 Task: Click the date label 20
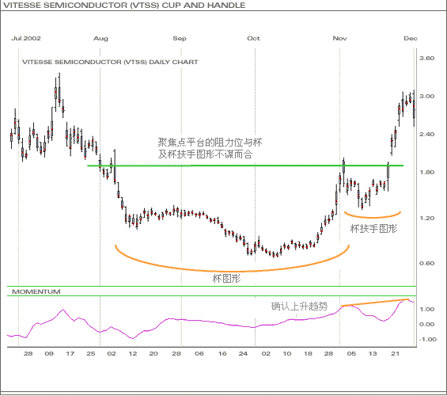(153, 354)
